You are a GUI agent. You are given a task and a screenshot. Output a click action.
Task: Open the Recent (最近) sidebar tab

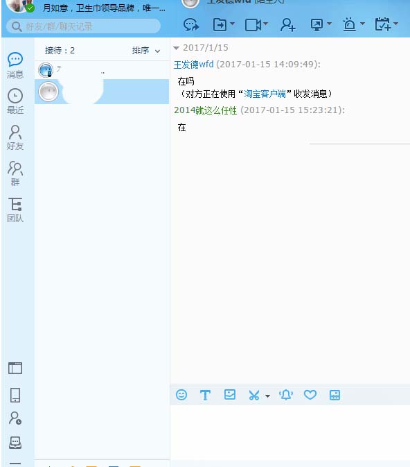point(15,101)
